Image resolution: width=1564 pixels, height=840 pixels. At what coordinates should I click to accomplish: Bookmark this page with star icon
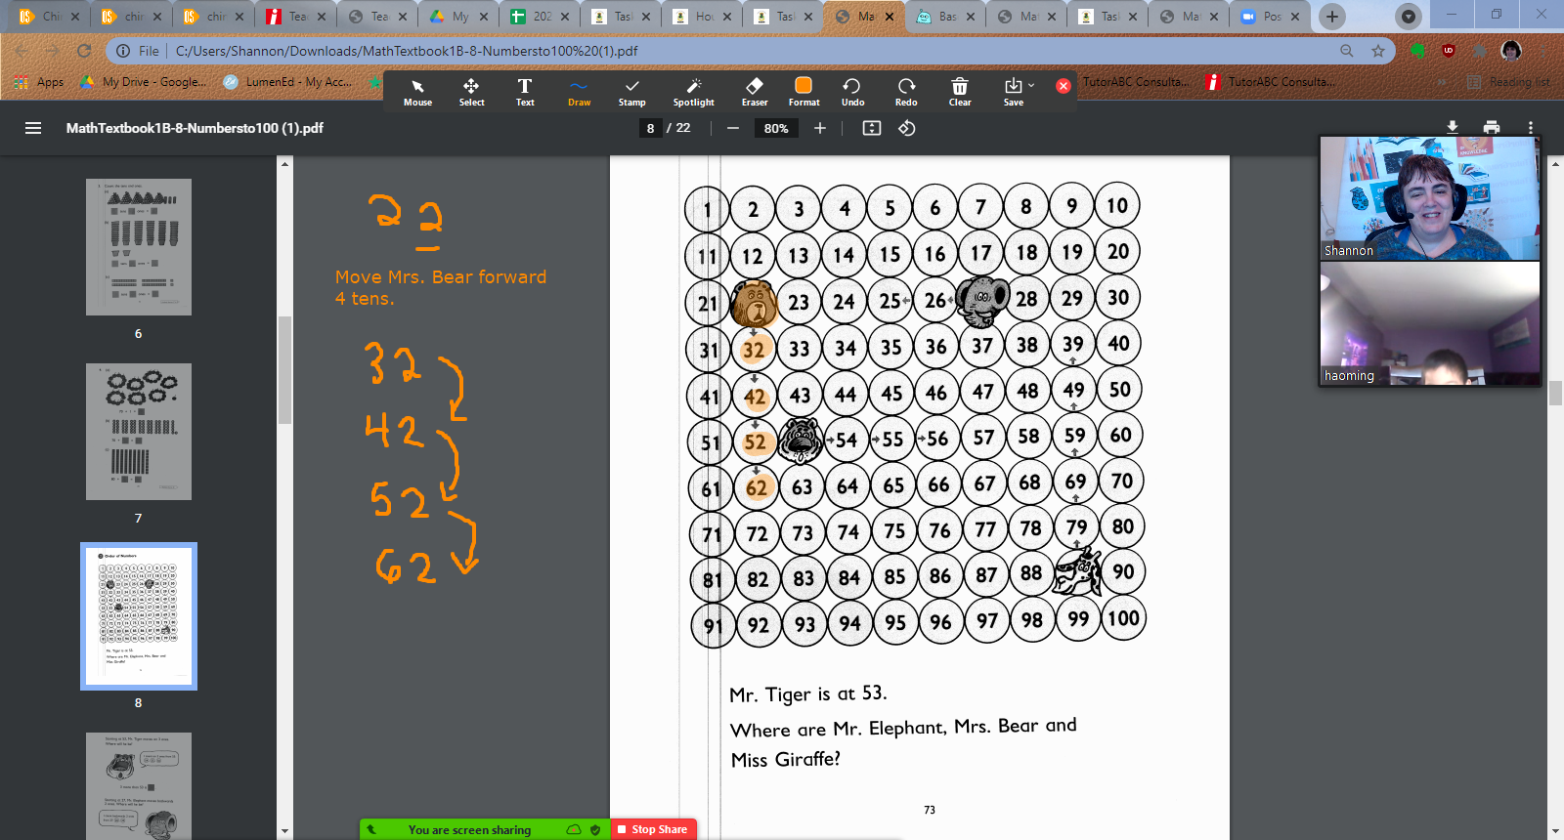[x=1378, y=51]
